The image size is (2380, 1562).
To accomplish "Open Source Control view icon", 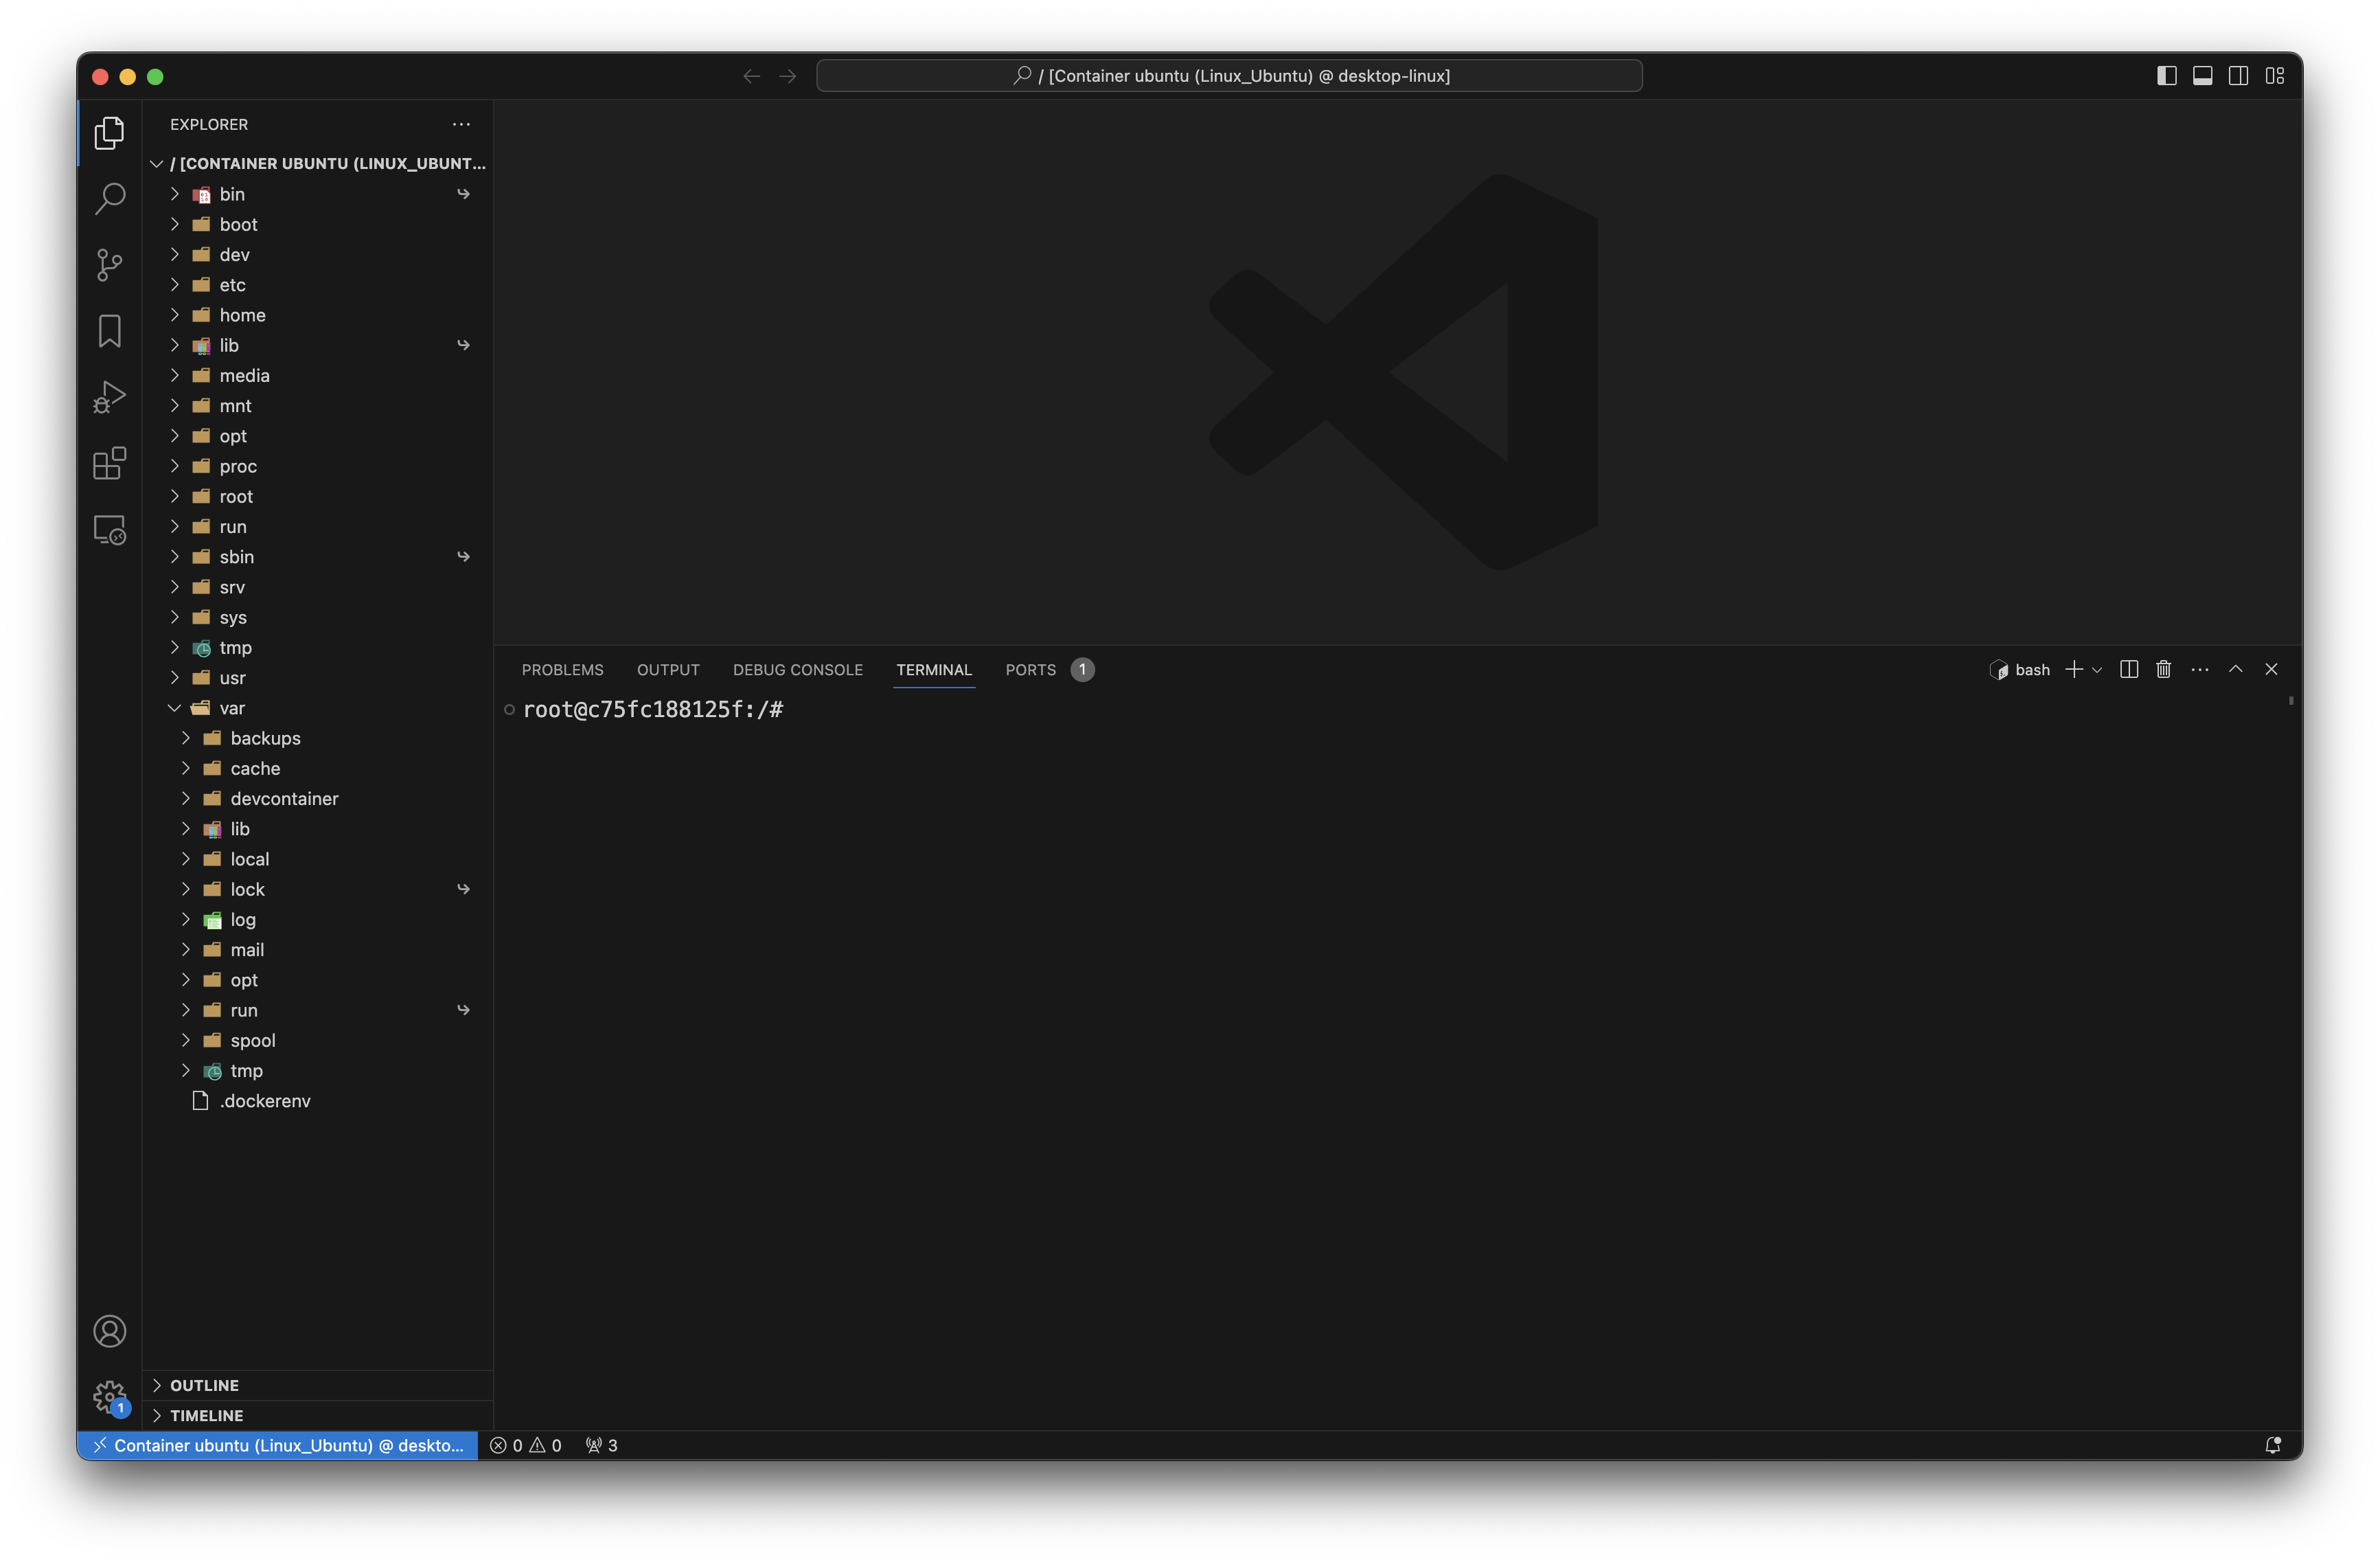I will [110, 265].
